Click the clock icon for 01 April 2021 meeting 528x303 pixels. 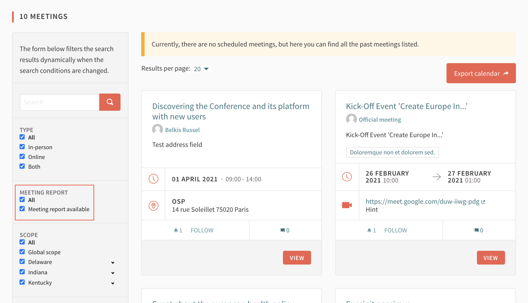(x=153, y=179)
